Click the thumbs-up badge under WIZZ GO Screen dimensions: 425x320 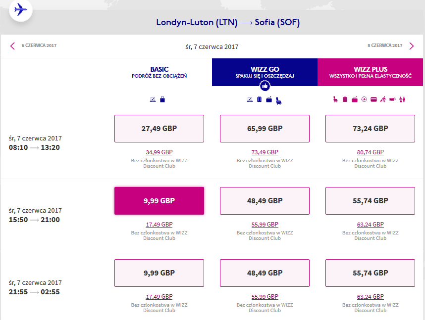(265, 86)
